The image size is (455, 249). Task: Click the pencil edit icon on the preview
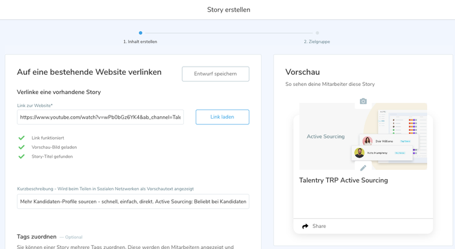pos(363,167)
